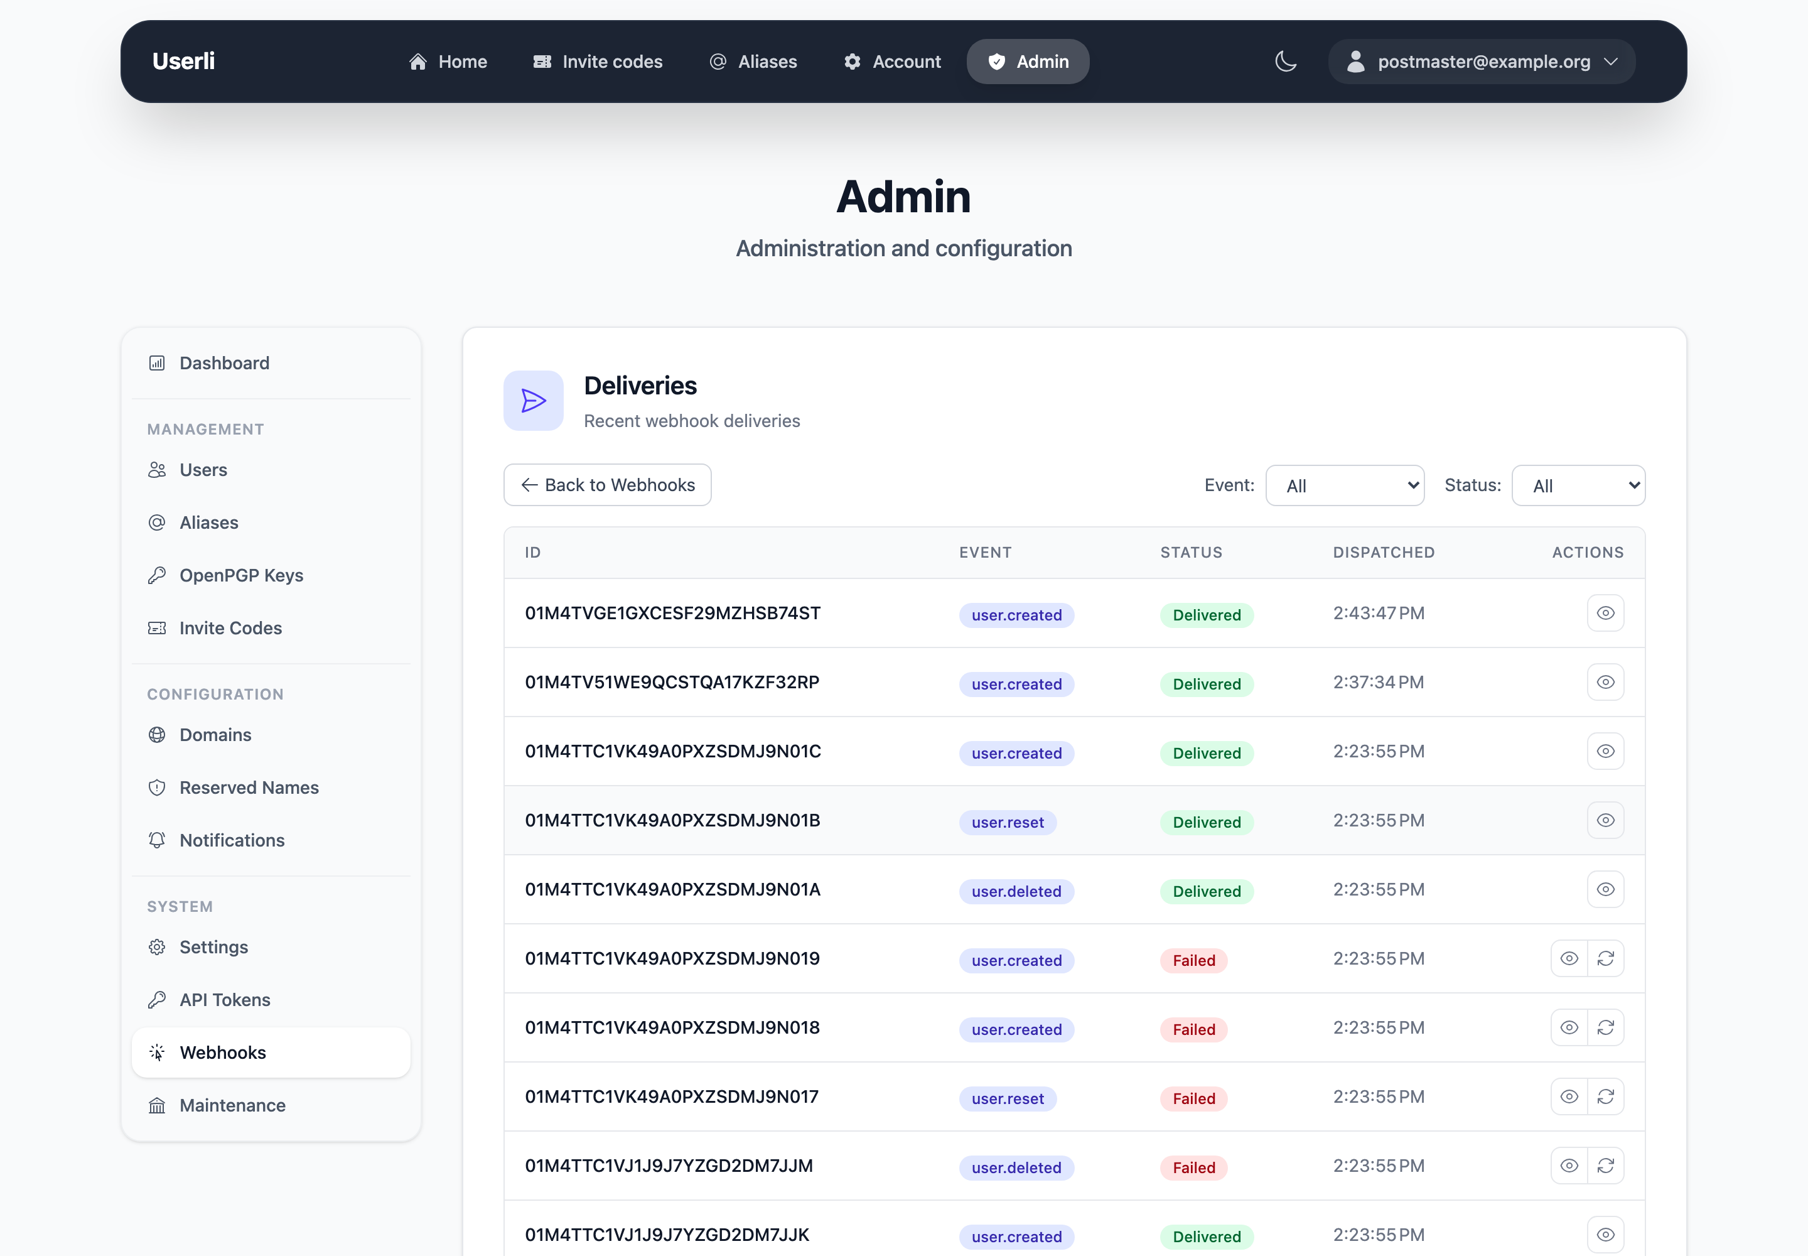Go to Home in top navigation

click(x=448, y=62)
